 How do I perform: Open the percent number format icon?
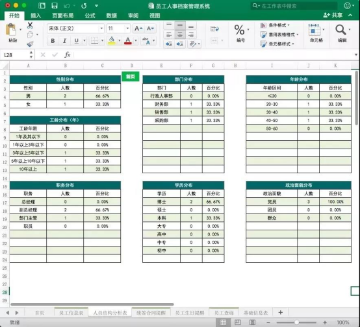point(240,30)
